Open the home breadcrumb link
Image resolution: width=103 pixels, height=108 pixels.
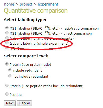click(9, 4)
